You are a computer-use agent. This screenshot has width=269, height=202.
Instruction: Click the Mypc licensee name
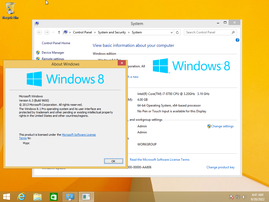[x=26, y=143]
